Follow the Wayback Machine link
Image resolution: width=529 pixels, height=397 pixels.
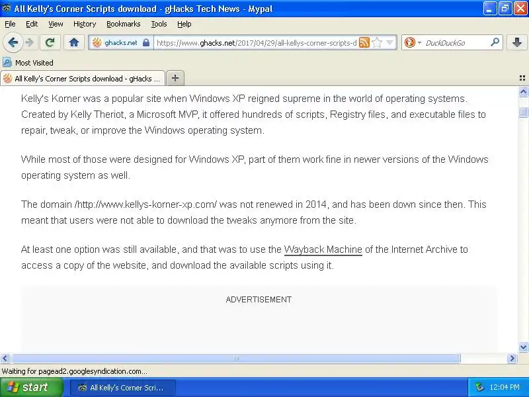pos(323,249)
